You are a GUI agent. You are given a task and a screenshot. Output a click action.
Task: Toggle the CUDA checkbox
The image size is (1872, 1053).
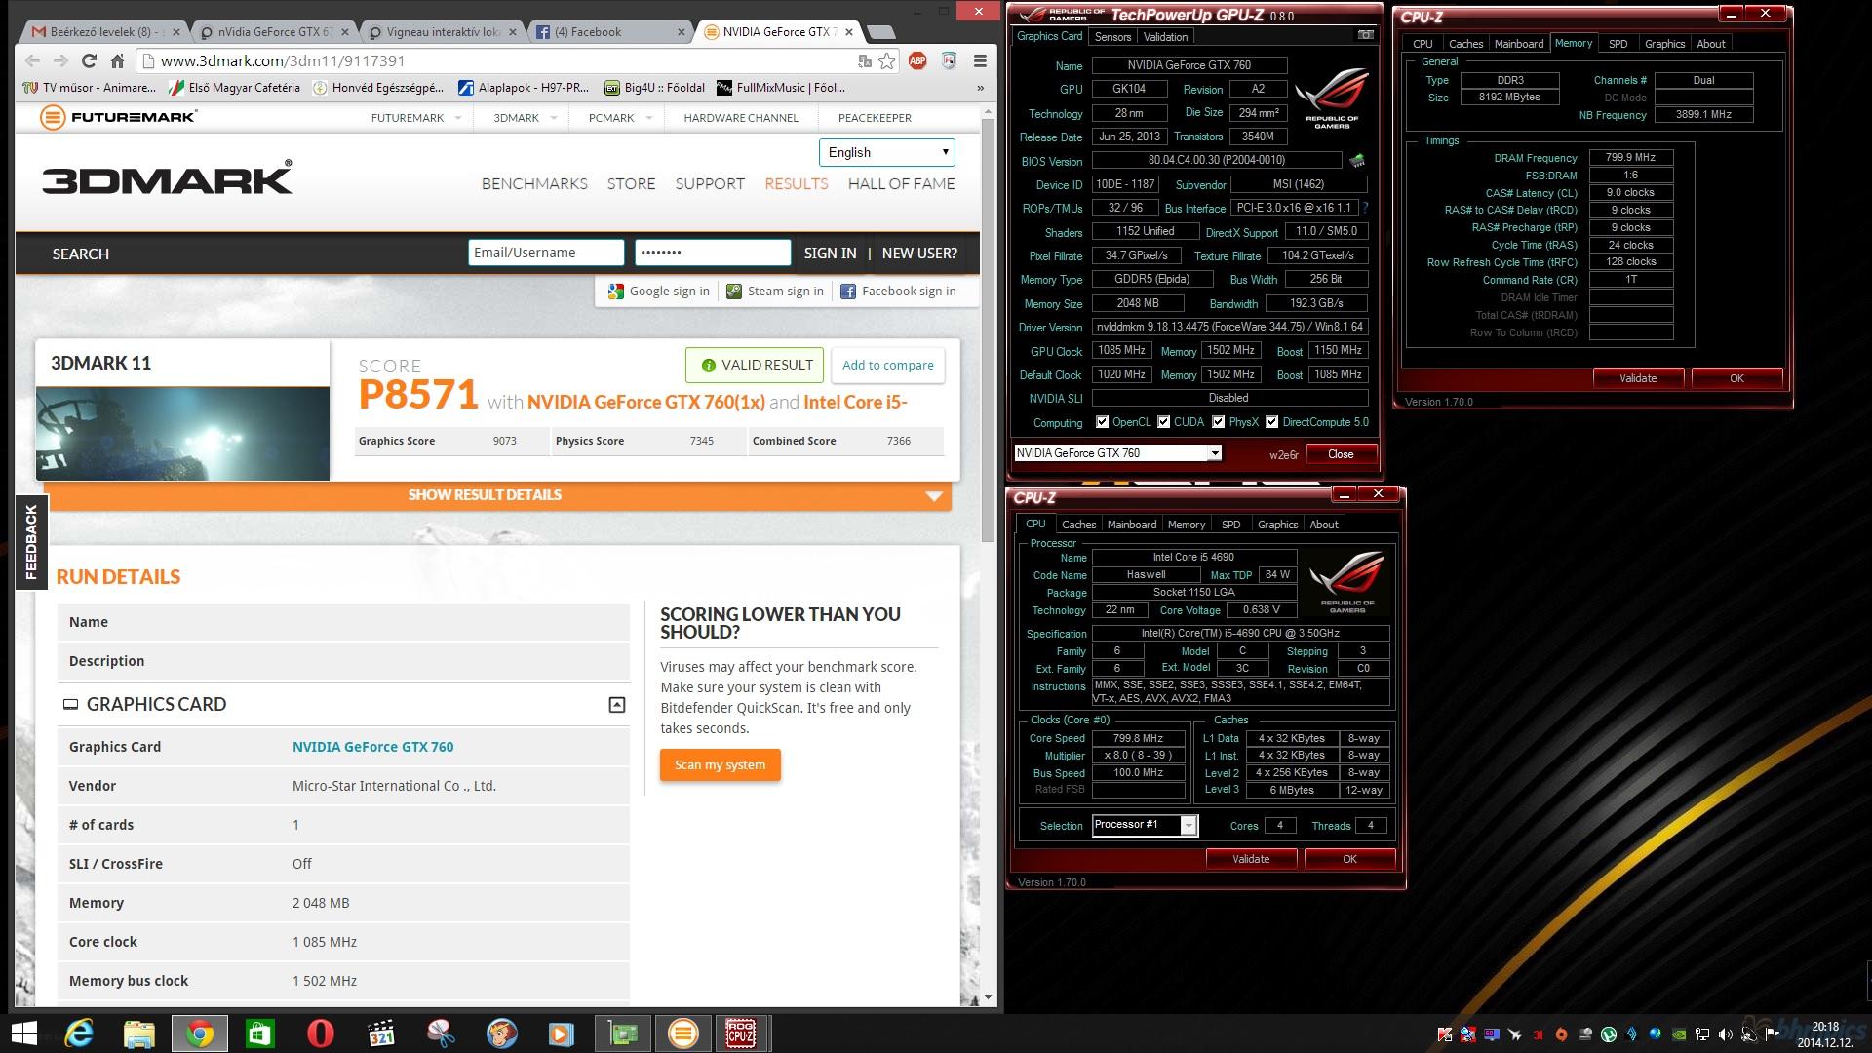point(1163,422)
